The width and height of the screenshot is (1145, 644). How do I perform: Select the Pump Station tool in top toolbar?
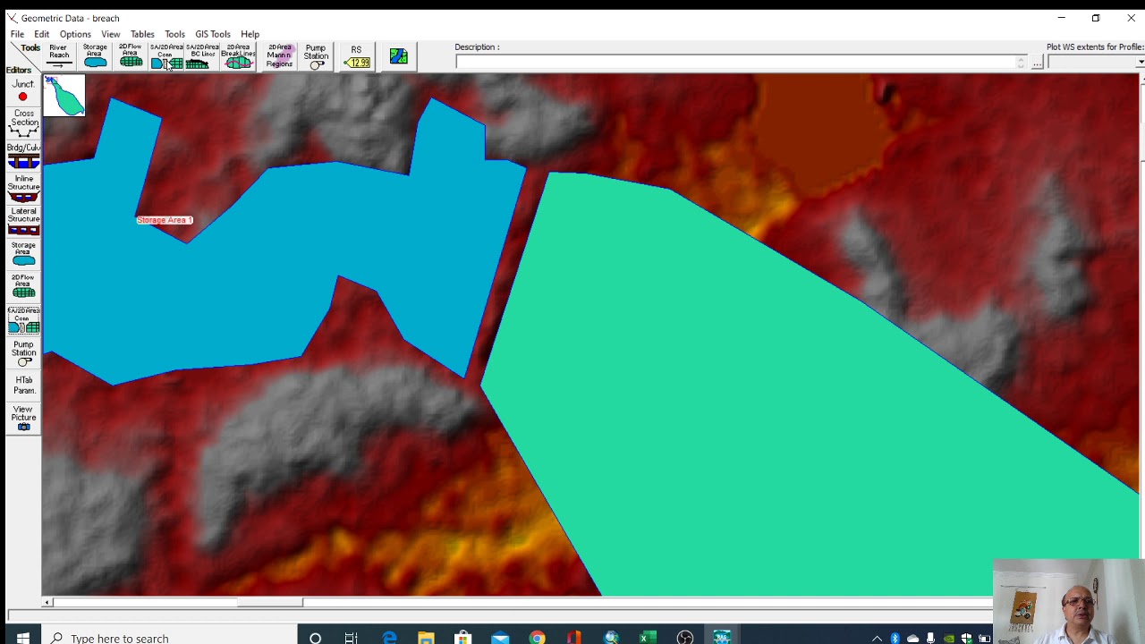coord(316,55)
